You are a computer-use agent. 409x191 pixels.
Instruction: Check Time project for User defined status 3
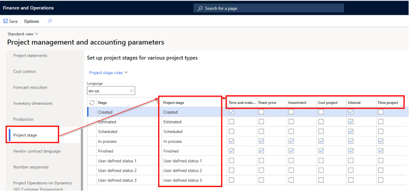click(x=381, y=180)
